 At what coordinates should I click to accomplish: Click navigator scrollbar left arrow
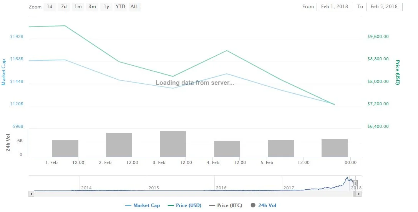point(32,194)
